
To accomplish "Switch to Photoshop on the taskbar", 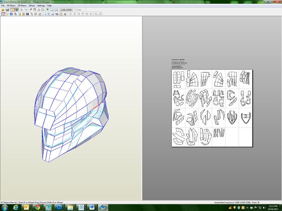I will click(x=59, y=207).
